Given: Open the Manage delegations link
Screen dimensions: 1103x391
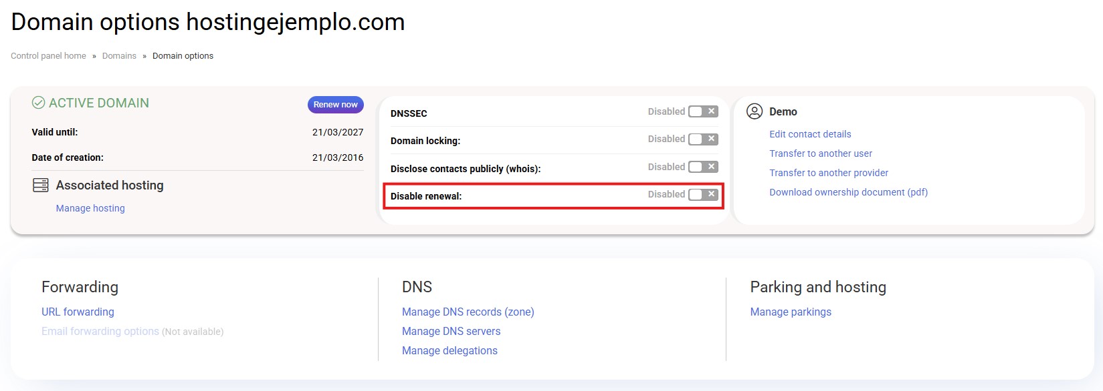Looking at the screenshot, I should point(449,350).
